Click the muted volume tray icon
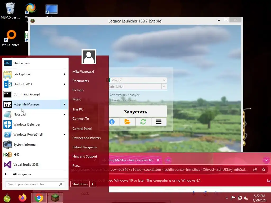This screenshot has height=203, width=271. tap(246, 198)
